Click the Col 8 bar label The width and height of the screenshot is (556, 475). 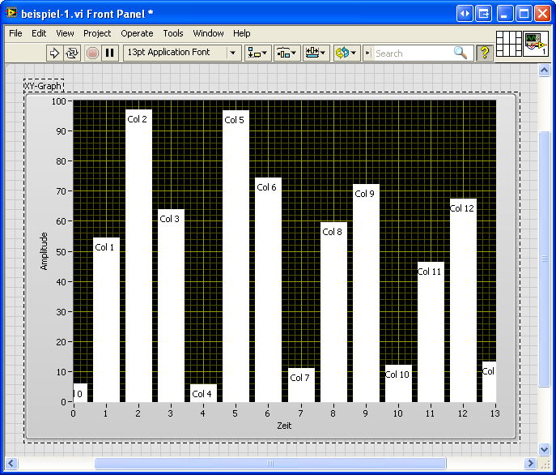(x=332, y=232)
